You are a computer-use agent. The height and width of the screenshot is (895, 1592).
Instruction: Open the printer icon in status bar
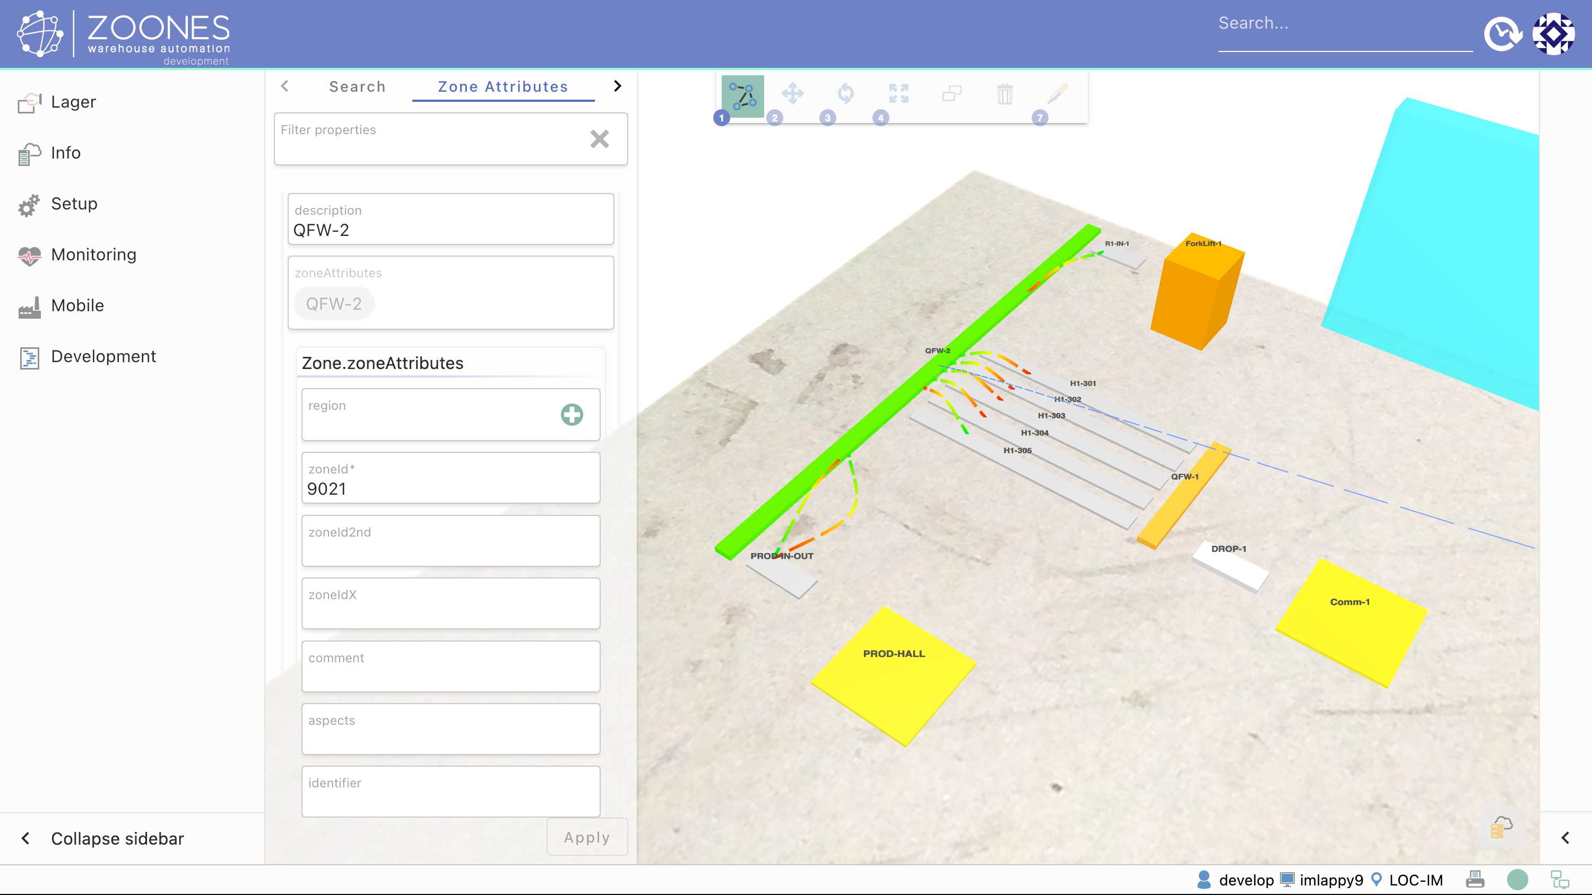pos(1475,879)
